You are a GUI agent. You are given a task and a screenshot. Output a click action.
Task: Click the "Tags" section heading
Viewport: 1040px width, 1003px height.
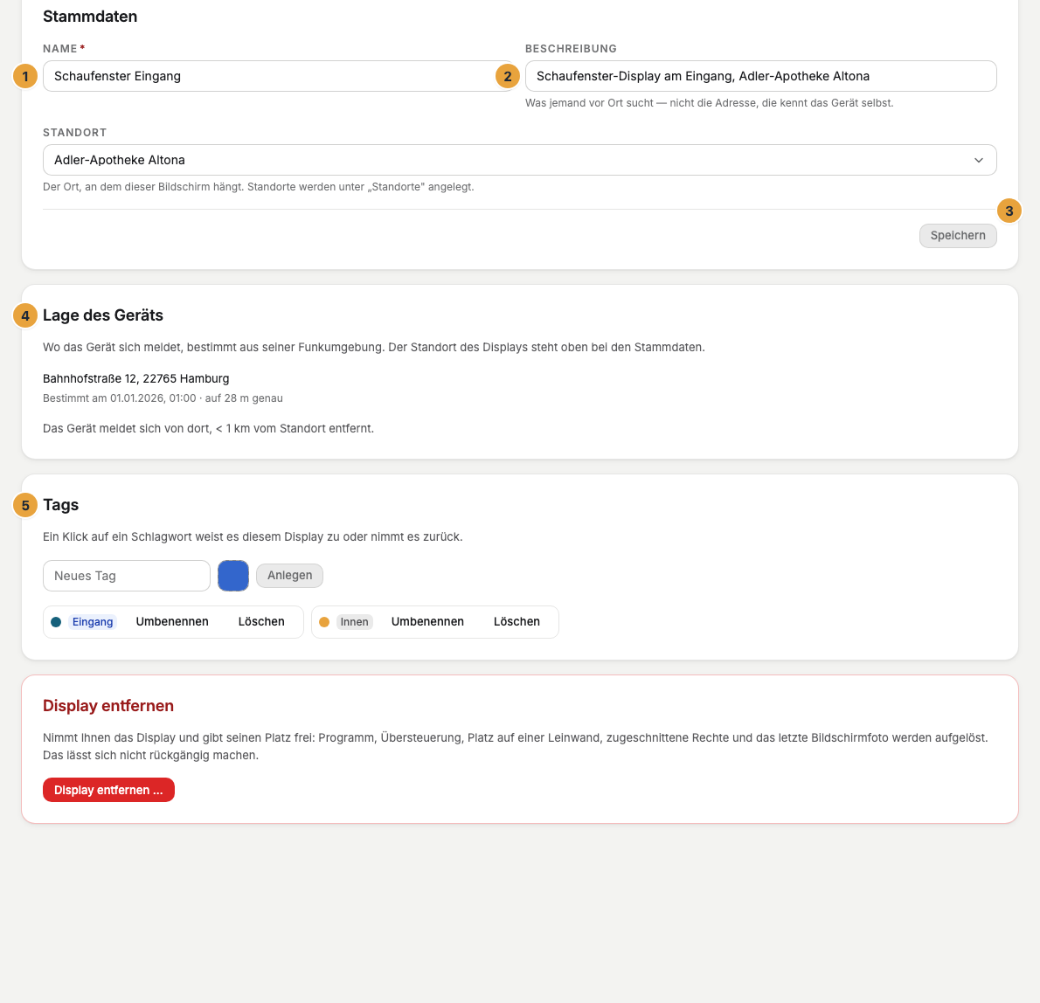click(61, 504)
